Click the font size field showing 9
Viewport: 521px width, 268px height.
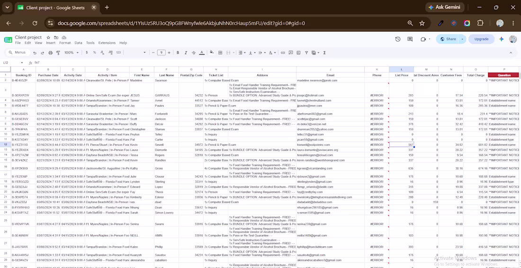(x=161, y=53)
